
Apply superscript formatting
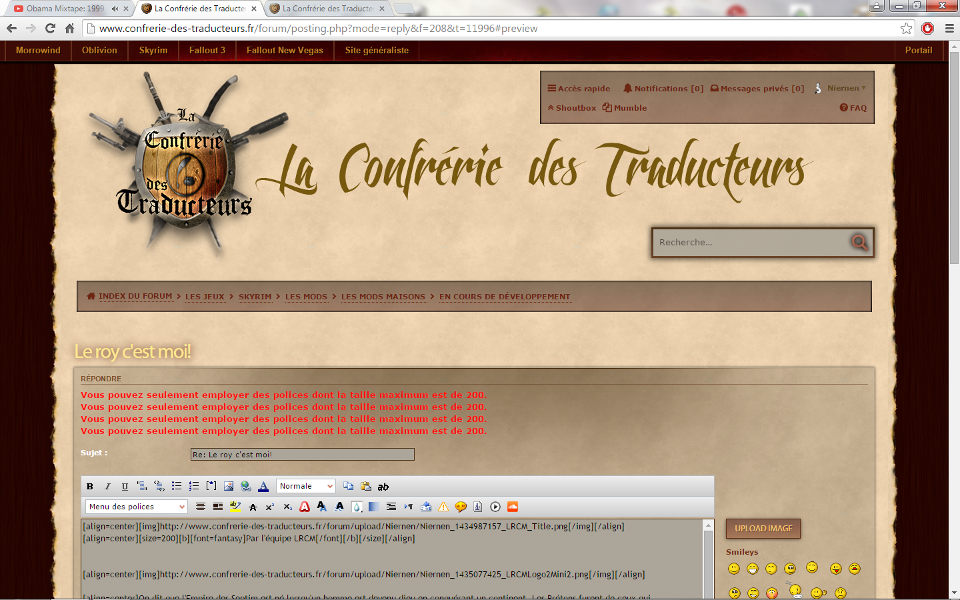270,507
